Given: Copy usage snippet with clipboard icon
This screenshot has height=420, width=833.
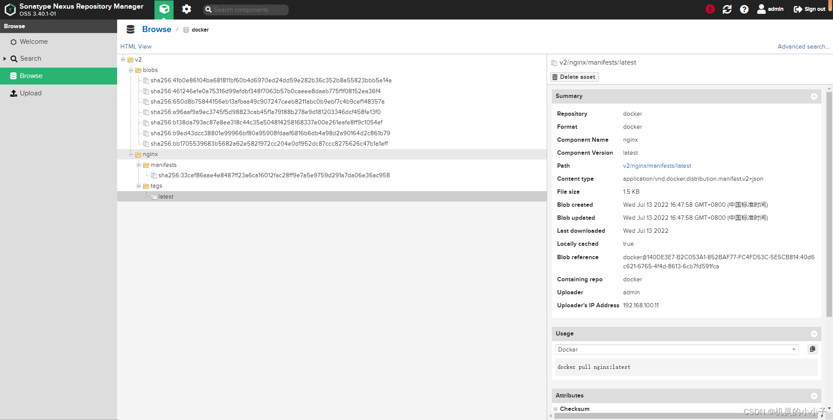Looking at the screenshot, I should [x=812, y=349].
